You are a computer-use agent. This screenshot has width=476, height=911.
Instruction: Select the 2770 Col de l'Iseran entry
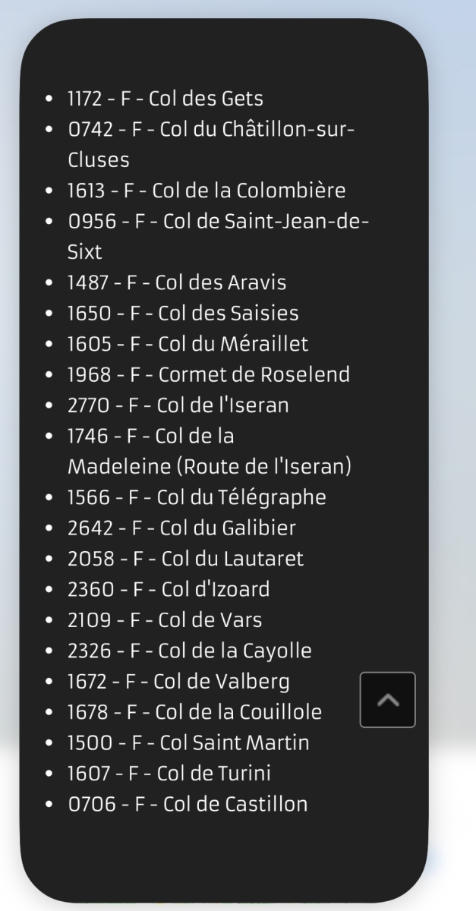(x=178, y=405)
